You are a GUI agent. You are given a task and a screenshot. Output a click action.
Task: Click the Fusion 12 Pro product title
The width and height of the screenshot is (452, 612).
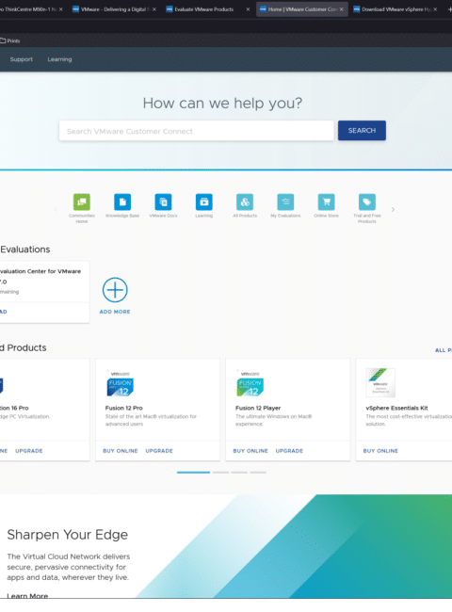coord(123,408)
